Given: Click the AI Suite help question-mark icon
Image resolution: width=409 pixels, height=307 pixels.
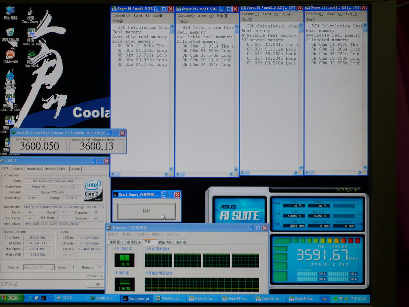Looking at the screenshot, I should pyautogui.click(x=342, y=190).
